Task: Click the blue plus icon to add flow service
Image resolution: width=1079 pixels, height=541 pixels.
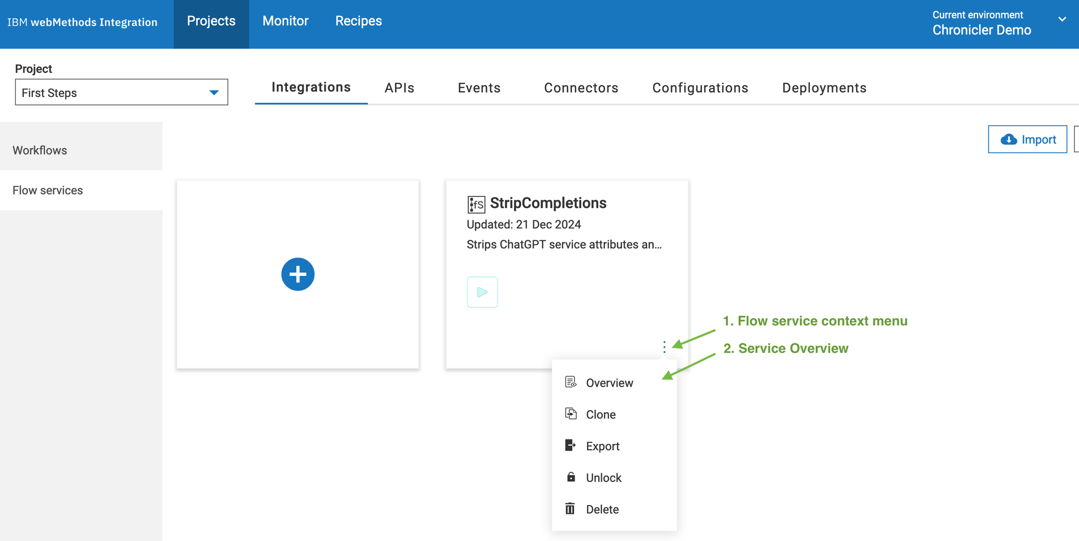Action: (298, 274)
